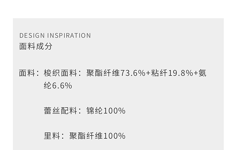The height and width of the screenshot is (150, 237).
Task: Click the 氨 character ending the first line
Action: tap(203, 73)
